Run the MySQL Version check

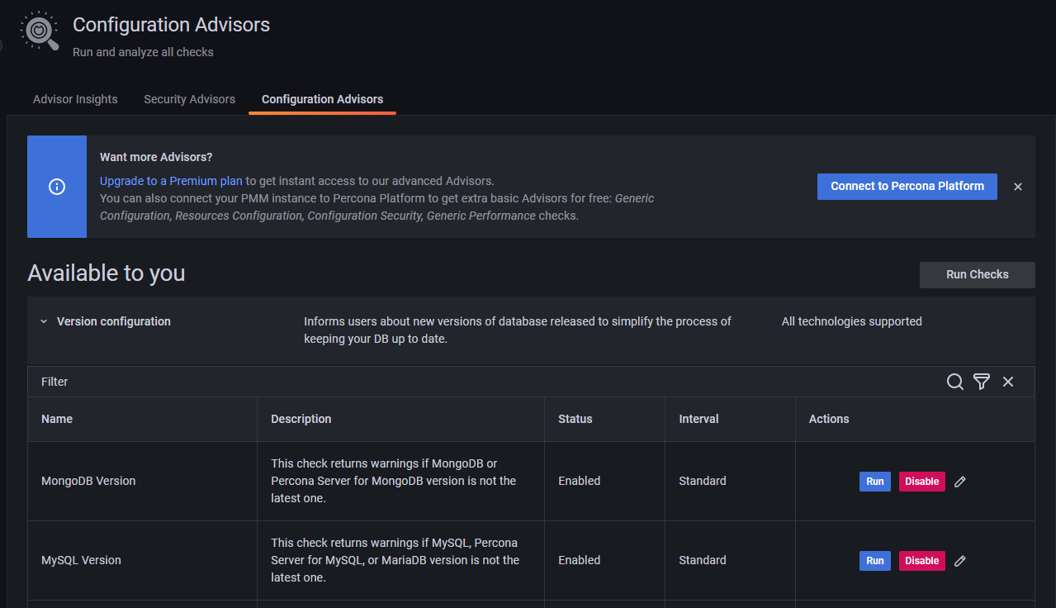[x=874, y=561]
